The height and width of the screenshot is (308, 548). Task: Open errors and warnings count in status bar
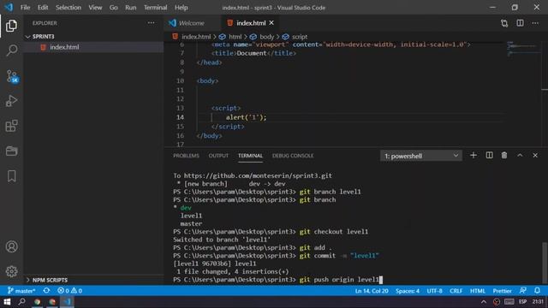coord(69,291)
